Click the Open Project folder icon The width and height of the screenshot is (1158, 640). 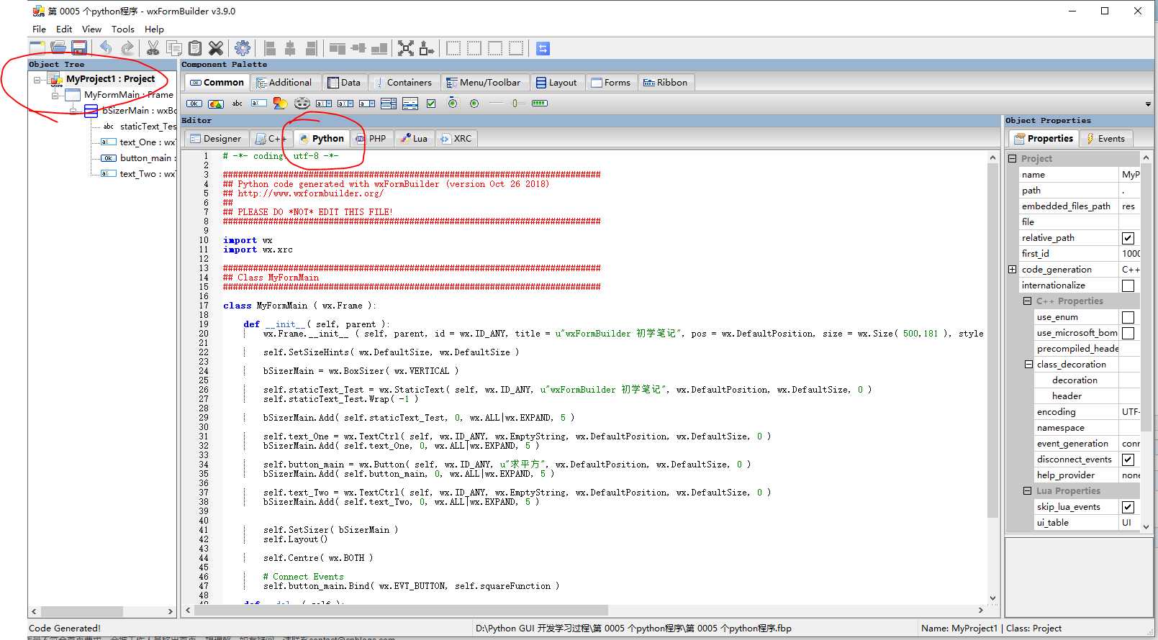click(x=58, y=48)
